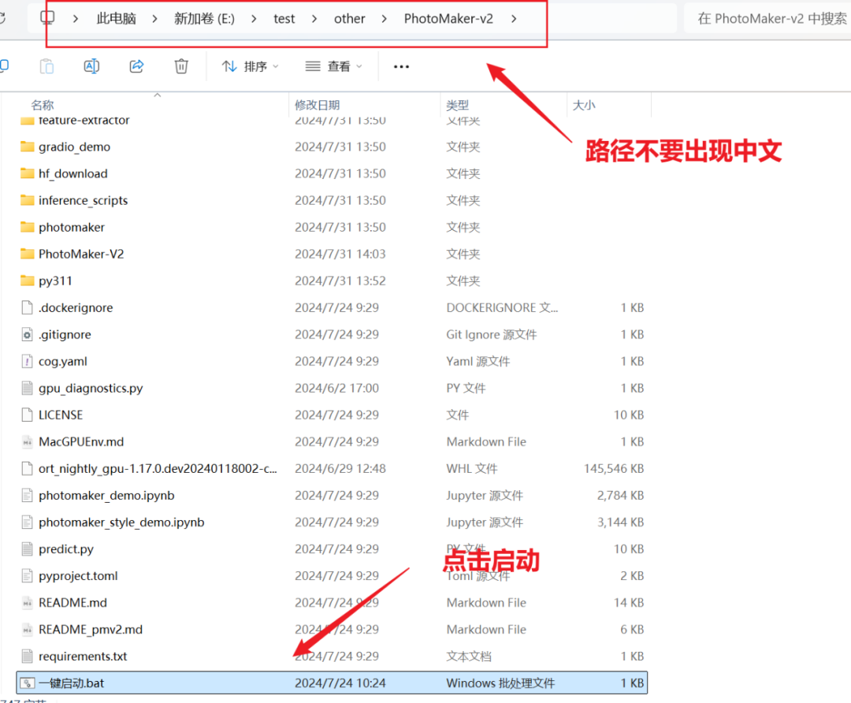Open the sort 排序 dropdown
The height and width of the screenshot is (703, 851).
coord(251,67)
